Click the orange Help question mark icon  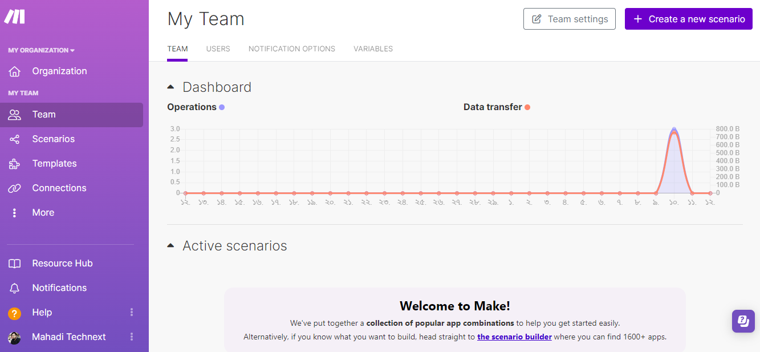click(x=15, y=313)
